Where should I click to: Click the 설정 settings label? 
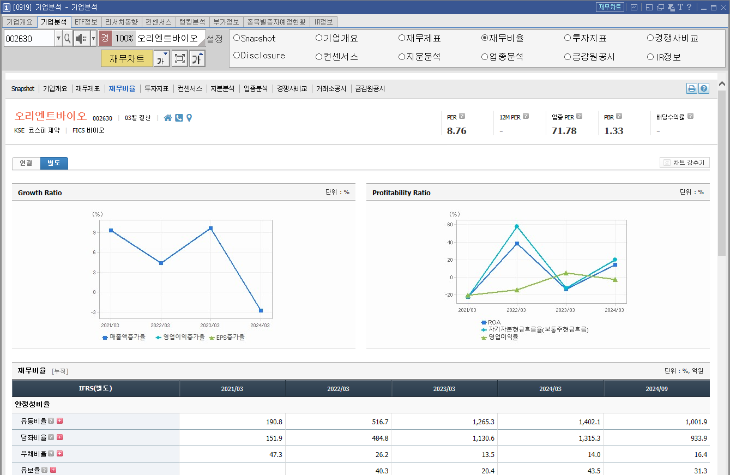click(214, 39)
